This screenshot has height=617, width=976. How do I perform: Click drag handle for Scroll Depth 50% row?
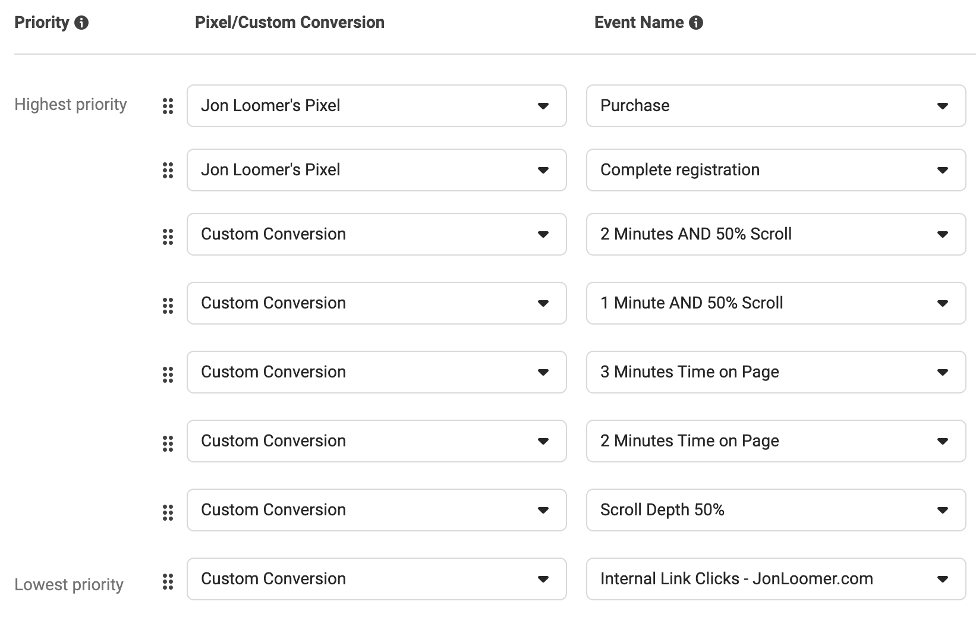click(168, 513)
